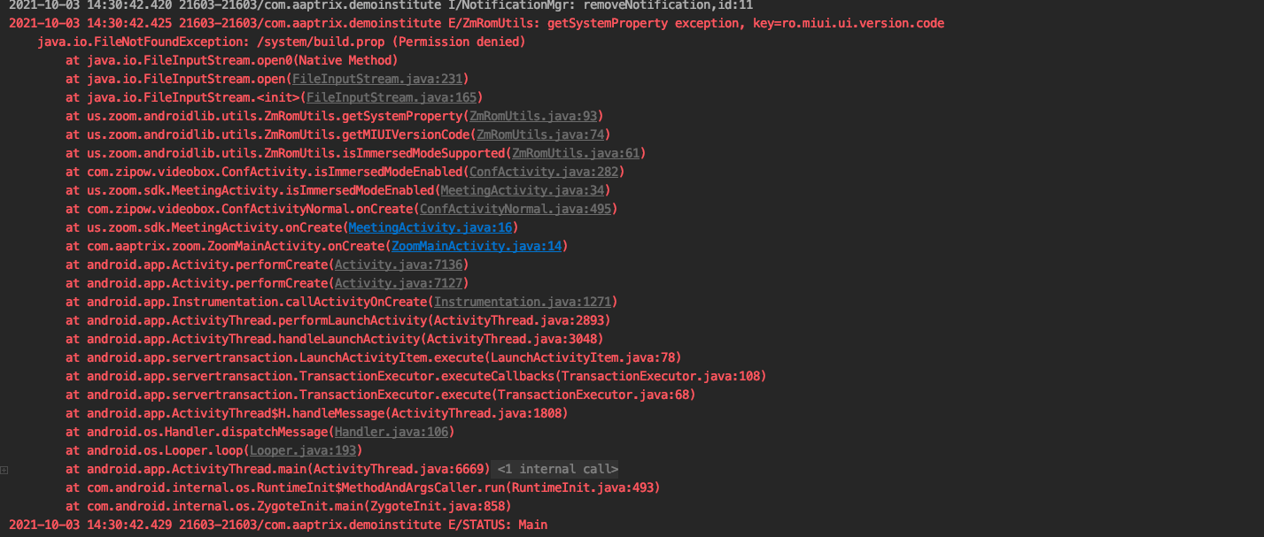Open Activity.java:7136 link
Screen dimensions: 1264x537
(x=399, y=265)
